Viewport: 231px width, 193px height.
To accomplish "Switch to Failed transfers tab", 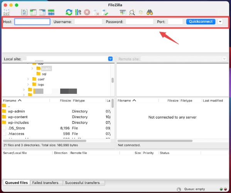I will pyautogui.click(x=46, y=183).
